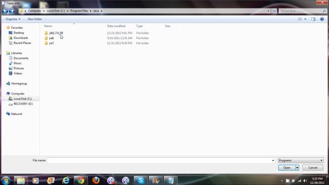Screen dimensions: 329x185
Task: Launch Windows Media Player from taskbar
Action: (x=35, y=180)
